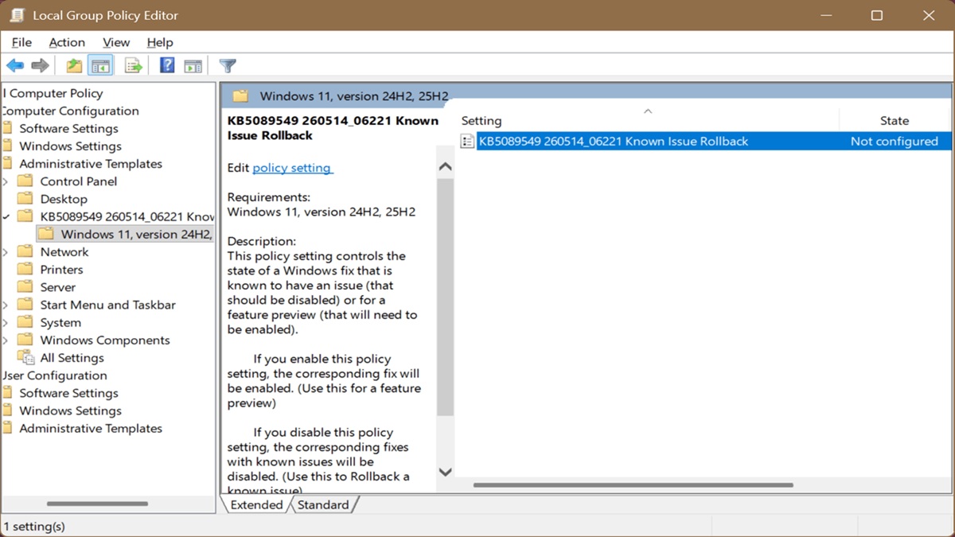Open the Help menu
Image resolution: width=955 pixels, height=537 pixels.
[159, 42]
